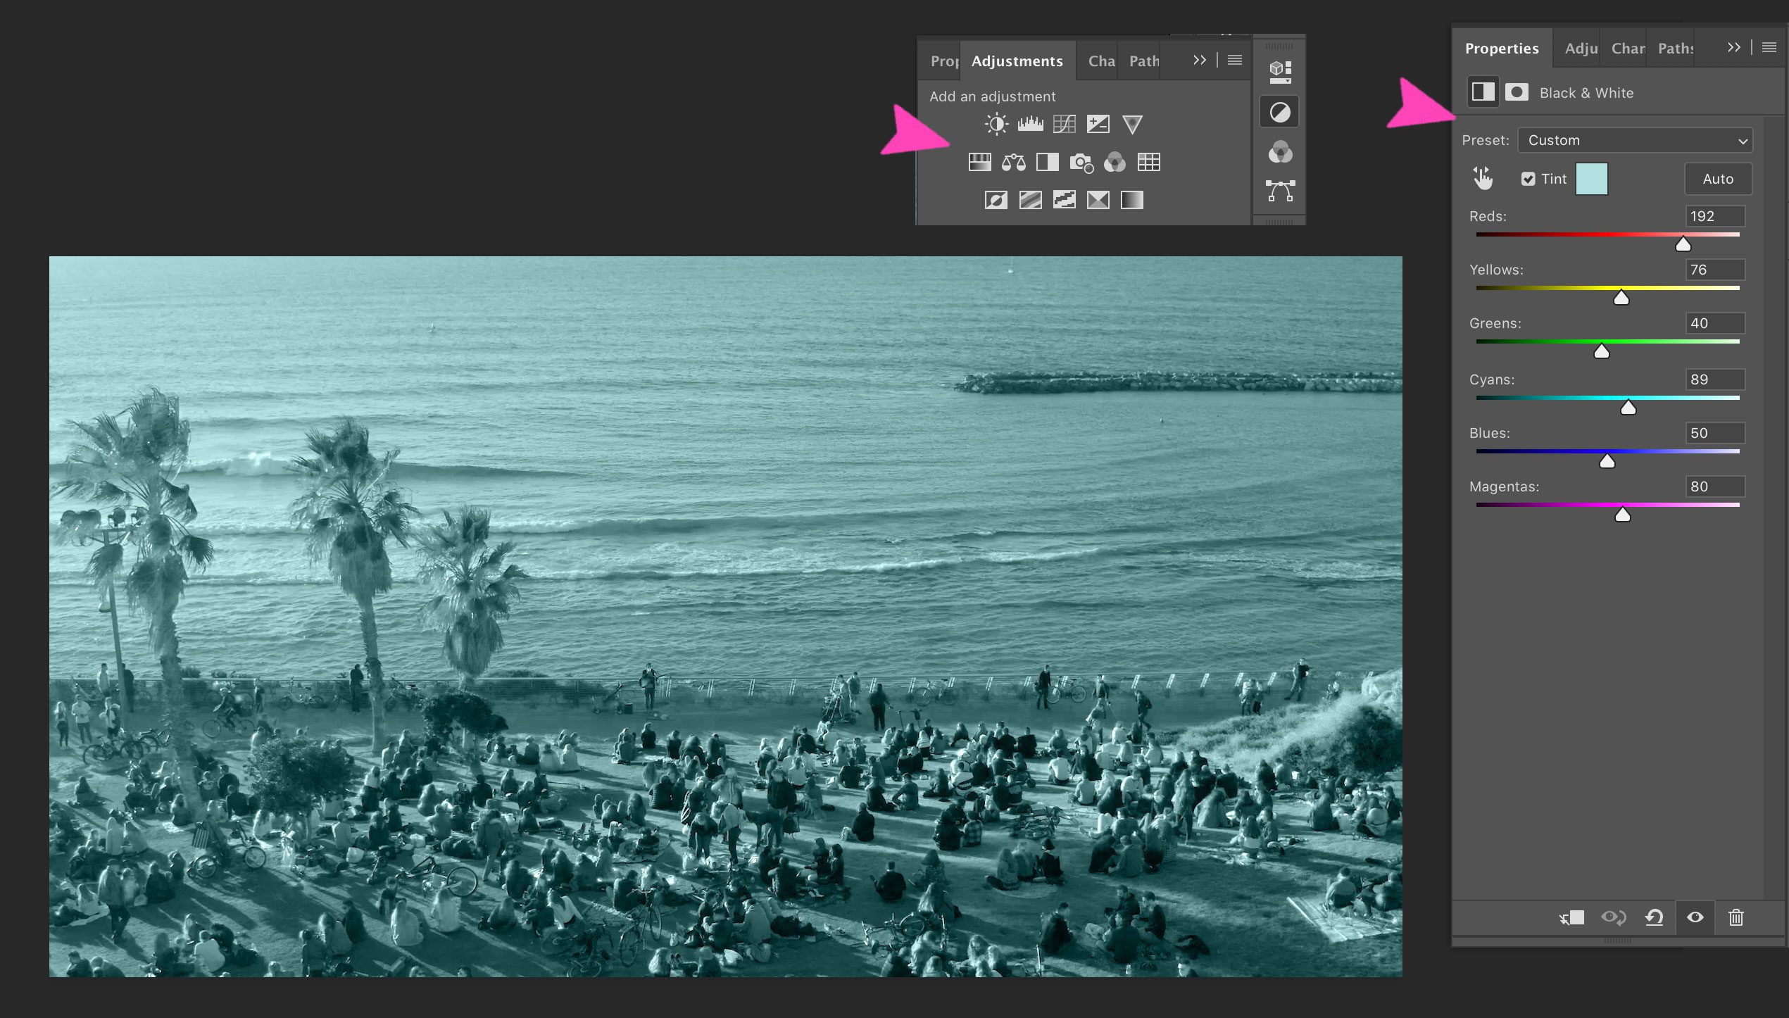Click the Tint color swatch
1789x1018 pixels.
(x=1591, y=179)
